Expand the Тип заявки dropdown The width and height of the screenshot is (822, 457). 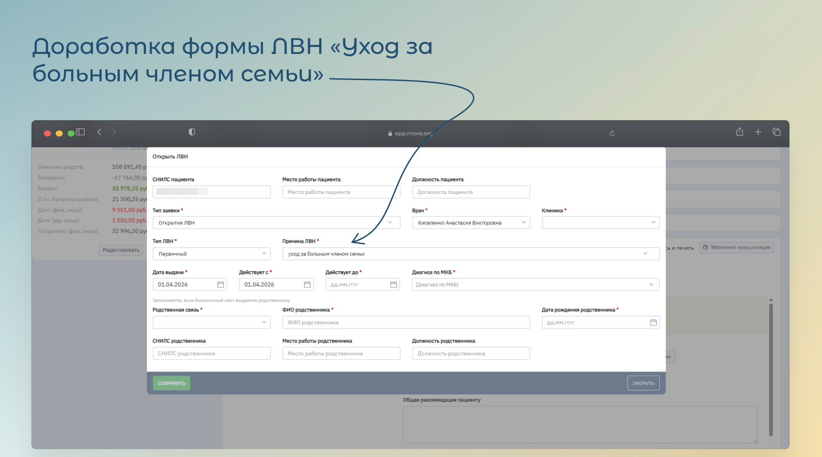coord(390,223)
